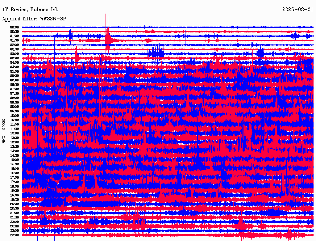Select the 04:00 time label
Screen dimensions: 316x241
pos(15,63)
